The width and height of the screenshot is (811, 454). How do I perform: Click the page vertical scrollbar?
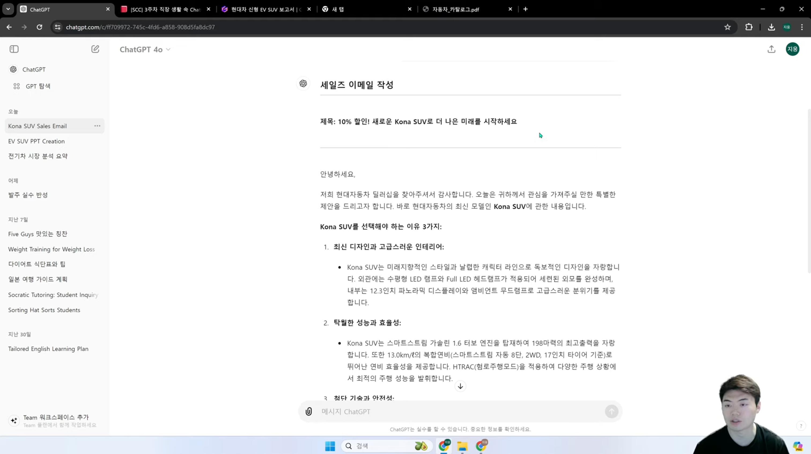pos(809,191)
